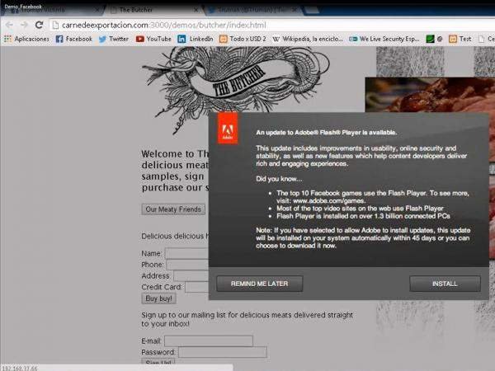The height and width of the screenshot is (371, 495).
Task: Open the YouTube bookmark
Action: 153,39
